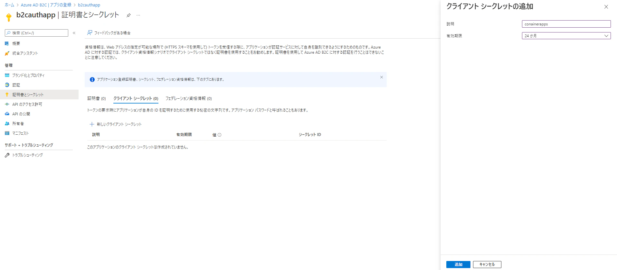Close the クライアント シークレットの追加 panel
The image size is (617, 270).
coord(606,7)
